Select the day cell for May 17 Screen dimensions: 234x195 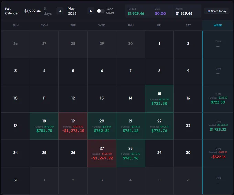click(x=15, y=126)
